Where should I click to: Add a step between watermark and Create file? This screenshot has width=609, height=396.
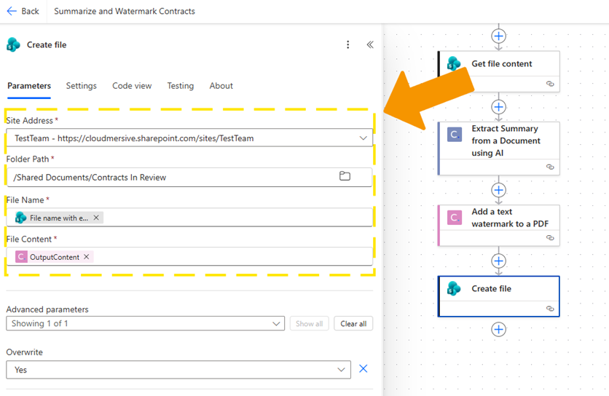[499, 261]
